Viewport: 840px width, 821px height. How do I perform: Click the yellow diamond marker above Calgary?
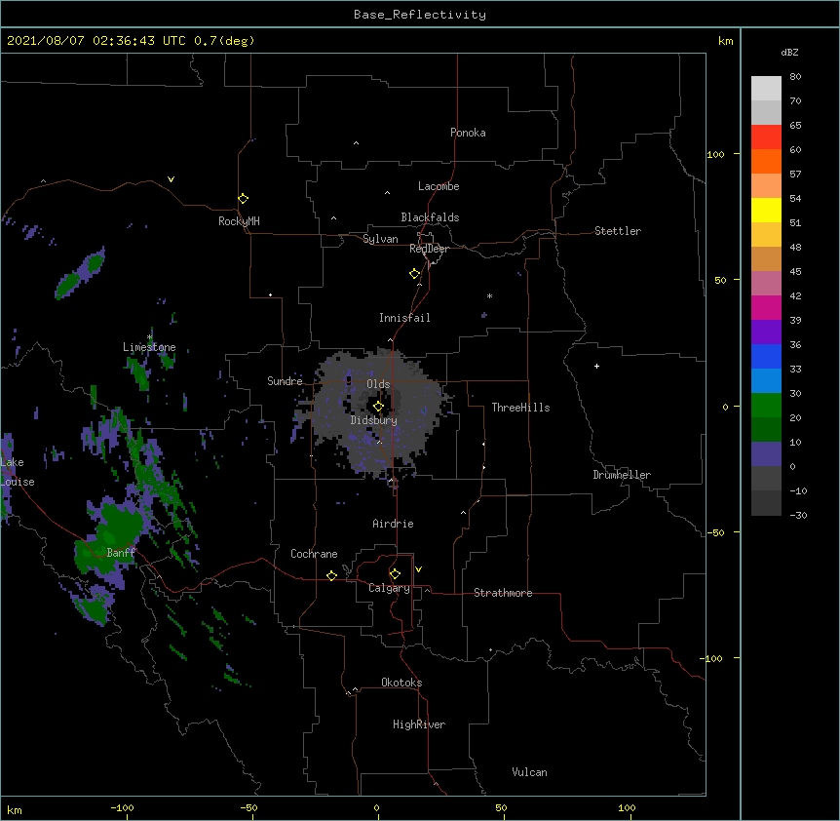click(395, 574)
